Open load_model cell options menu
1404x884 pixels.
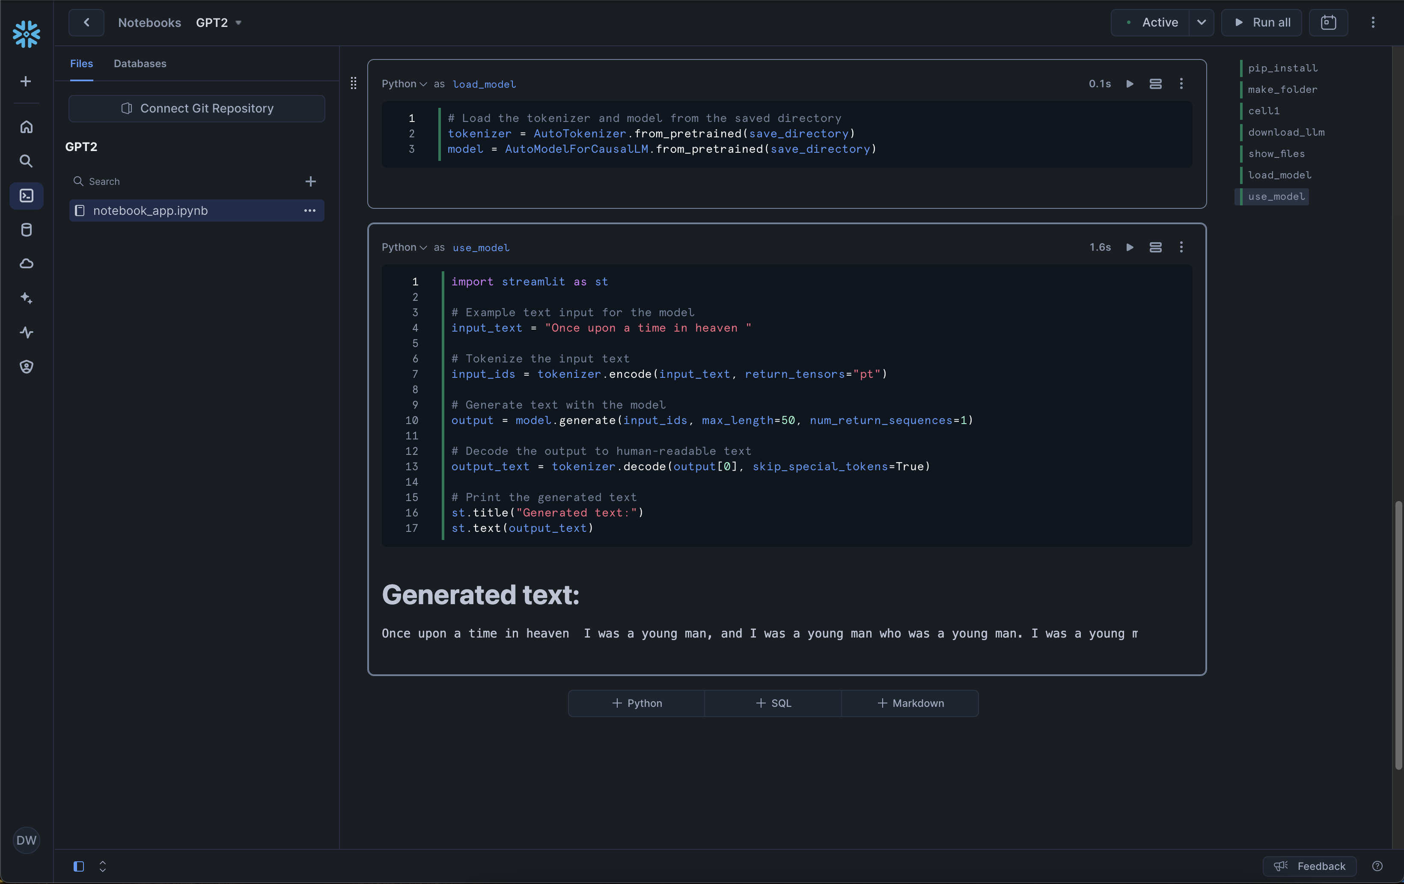pos(1181,84)
